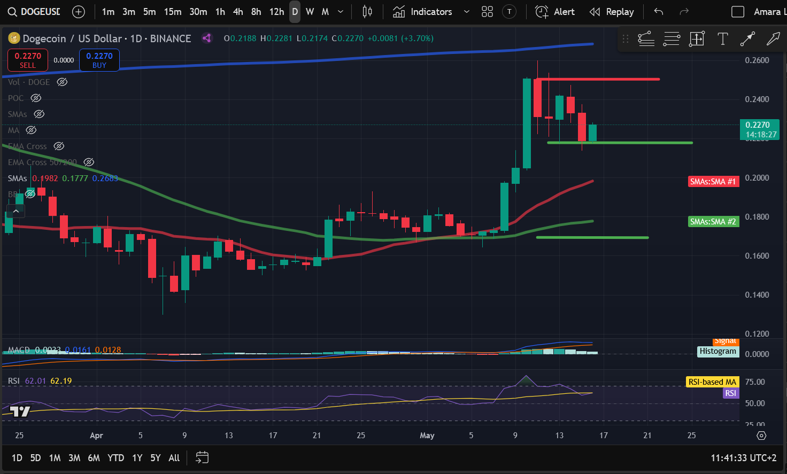Set date range to 3M
This screenshot has height=474, width=787.
pos(74,458)
